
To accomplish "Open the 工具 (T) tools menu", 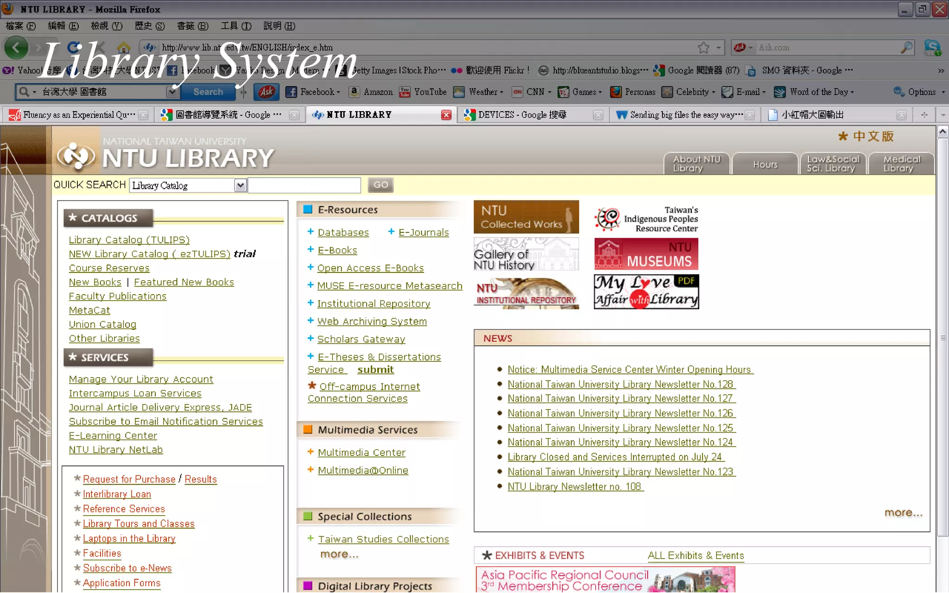I will pos(236,26).
